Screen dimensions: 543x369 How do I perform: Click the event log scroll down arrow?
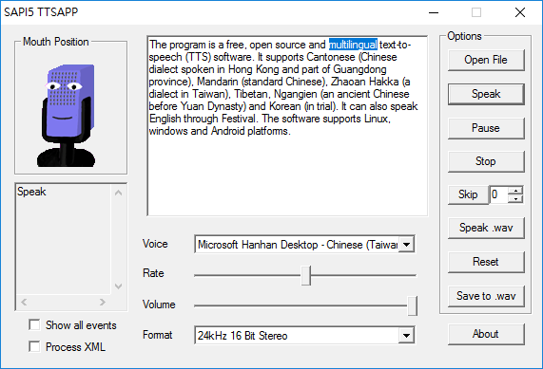[x=119, y=286]
